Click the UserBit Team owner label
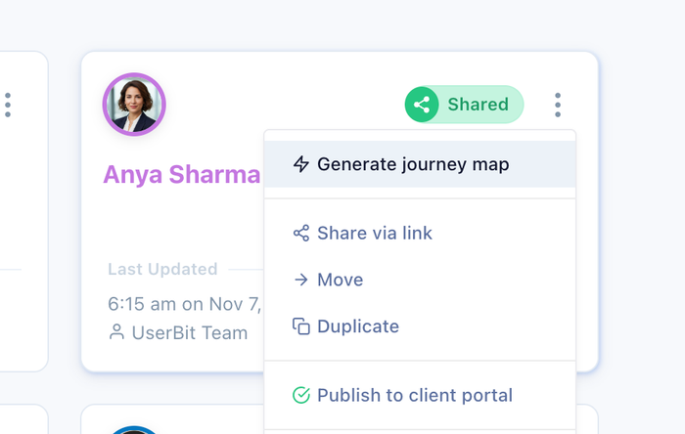The height and width of the screenshot is (434, 685). 191,332
